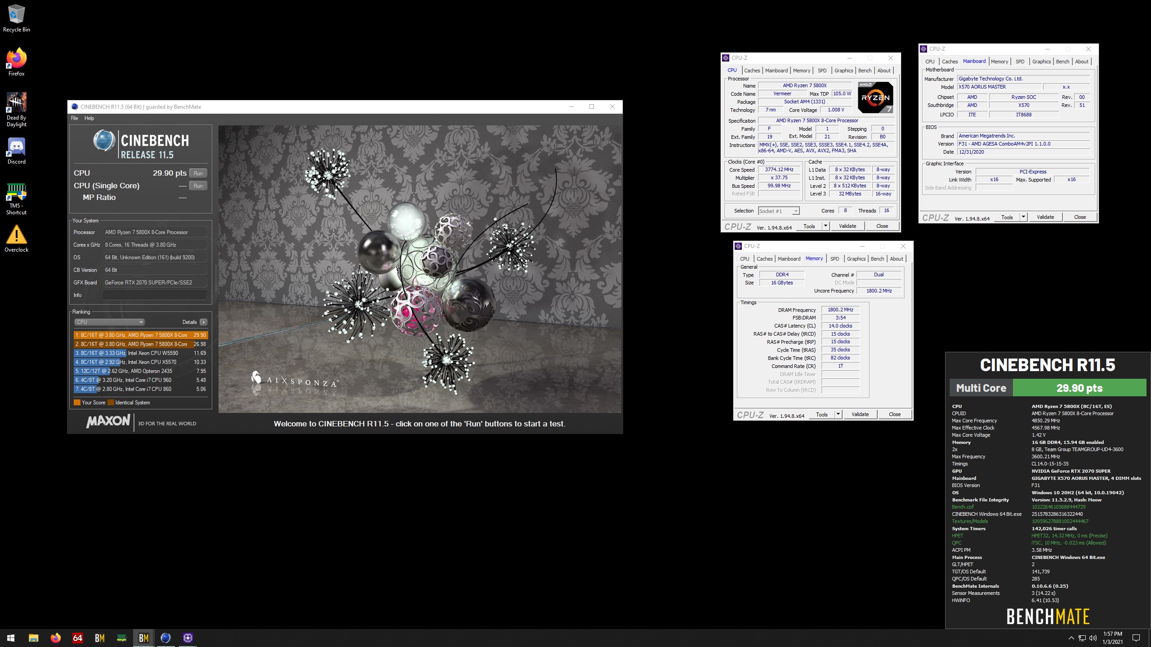Viewport: 1151px width, 647px height.
Task: Click the Cinebench title bar sphere icon
Action: (x=75, y=106)
